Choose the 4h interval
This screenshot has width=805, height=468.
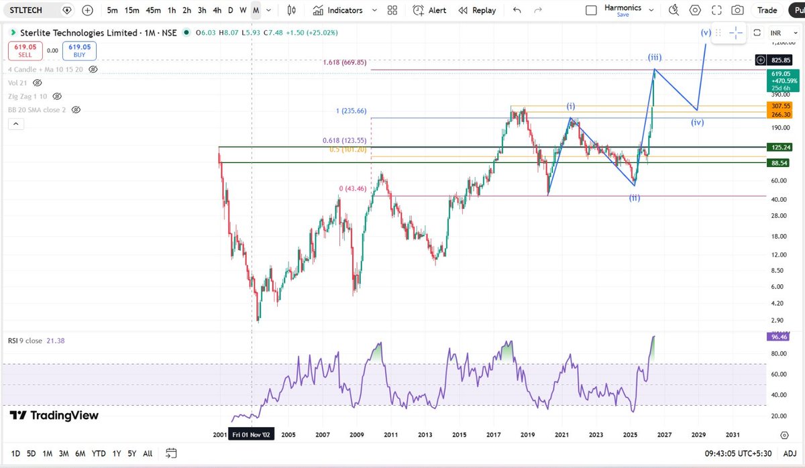point(217,10)
